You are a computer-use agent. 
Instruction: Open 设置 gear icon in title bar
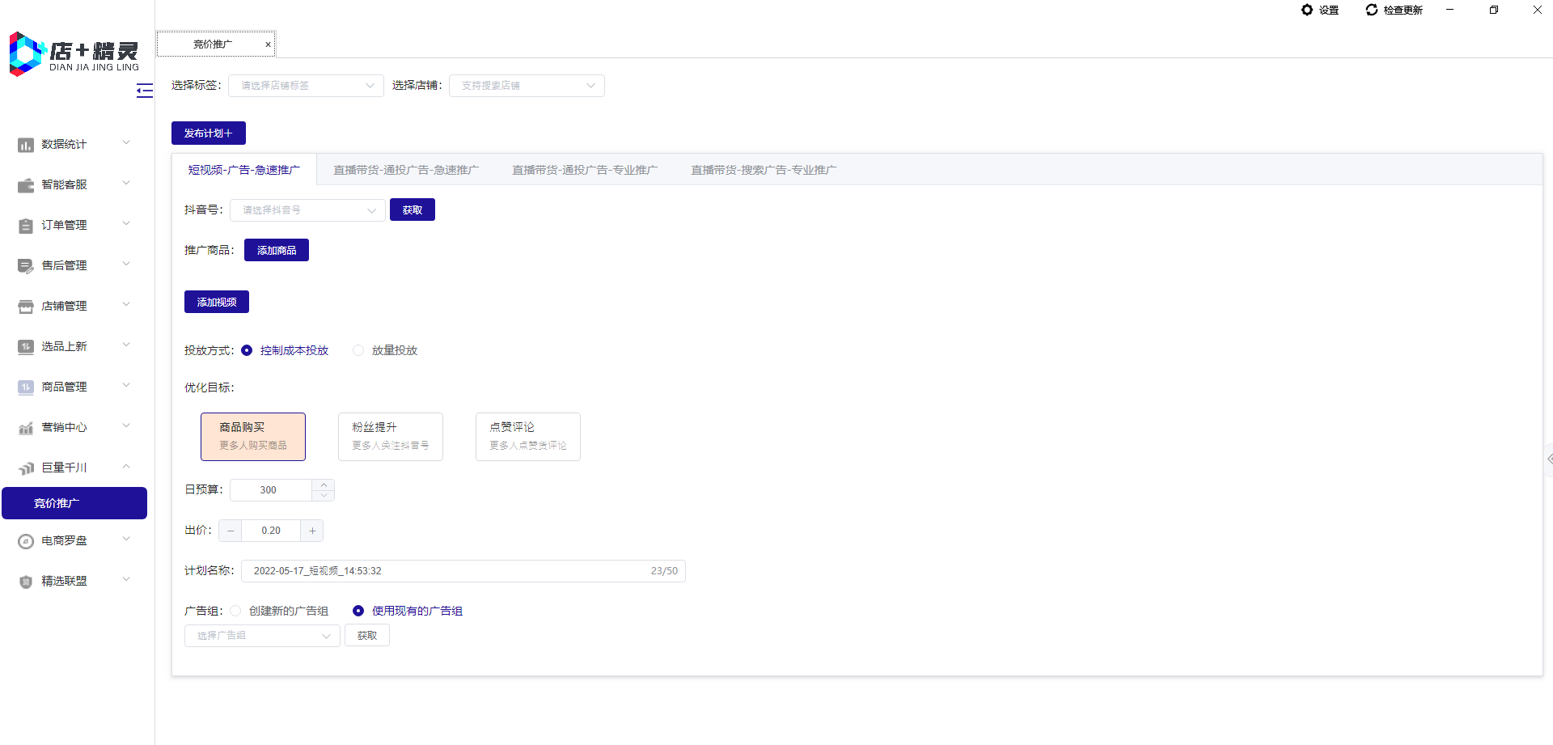(1307, 10)
